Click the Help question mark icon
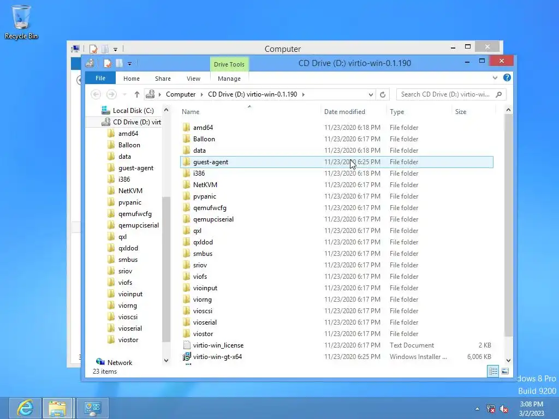The width and height of the screenshot is (559, 419). point(507,77)
